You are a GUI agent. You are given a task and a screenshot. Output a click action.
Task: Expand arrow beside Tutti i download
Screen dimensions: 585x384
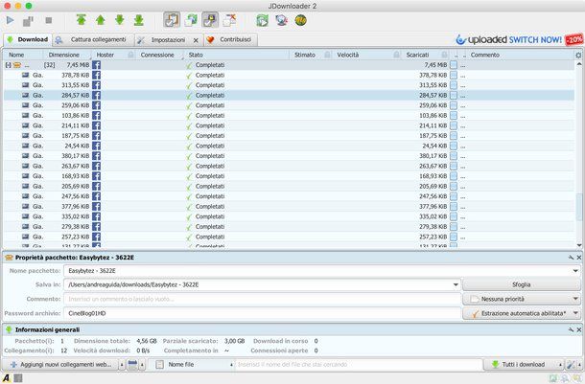pos(560,365)
